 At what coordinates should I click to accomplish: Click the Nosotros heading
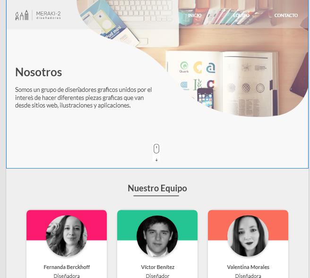[x=39, y=72]
